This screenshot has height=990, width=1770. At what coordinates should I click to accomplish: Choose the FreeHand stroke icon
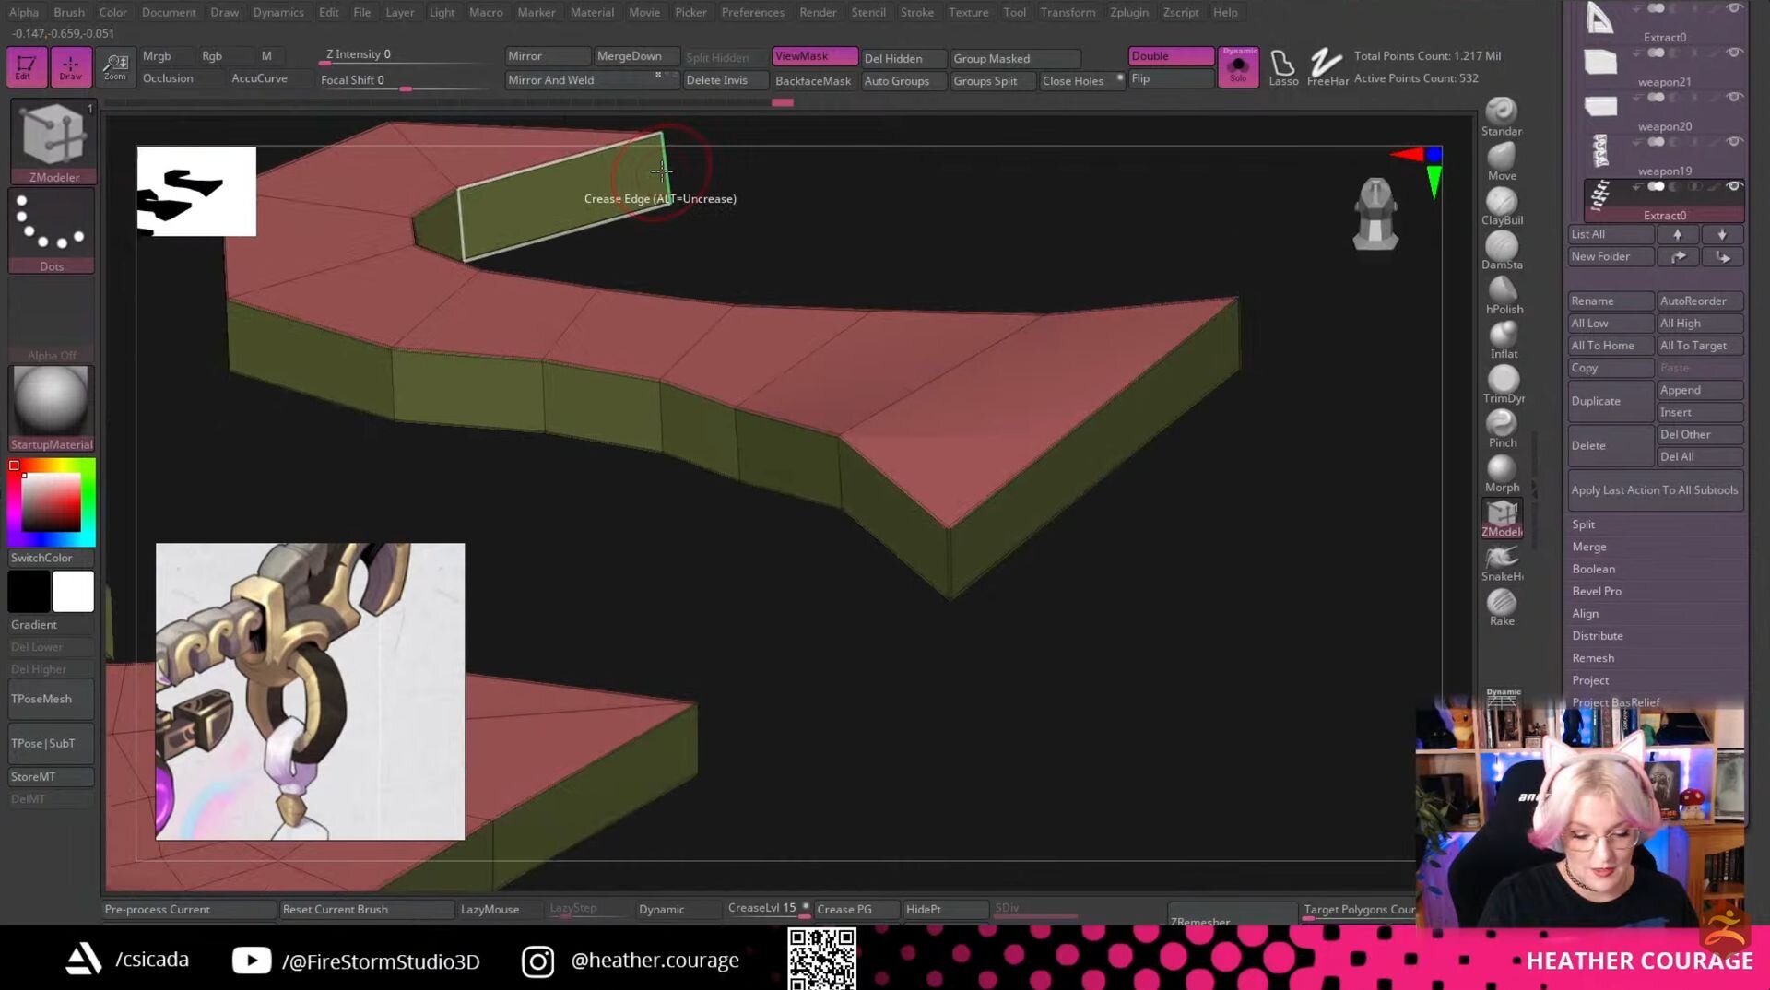1327,67
